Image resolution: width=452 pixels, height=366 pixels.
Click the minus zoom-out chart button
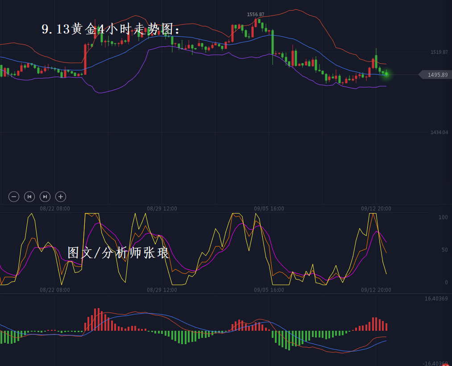coord(14,197)
